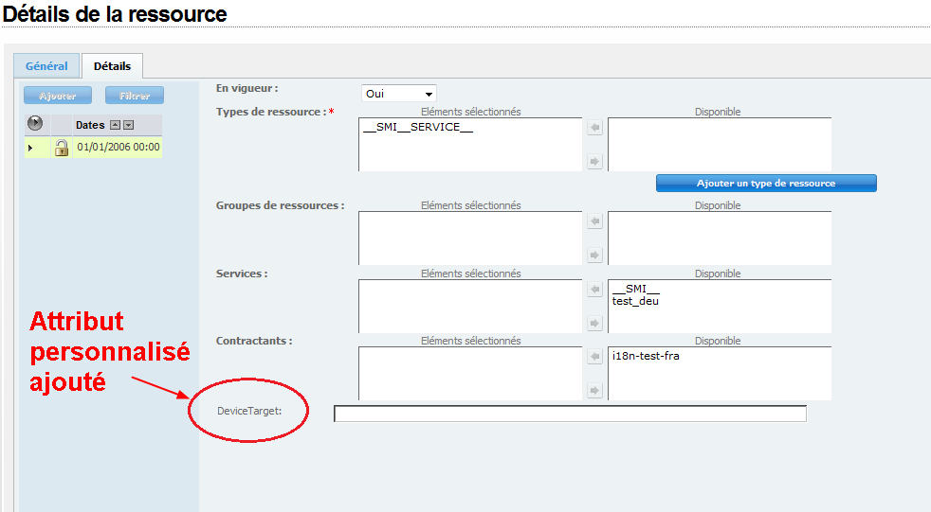The width and height of the screenshot is (931, 512).
Task: Click the Filtrer button
Action: click(x=135, y=96)
